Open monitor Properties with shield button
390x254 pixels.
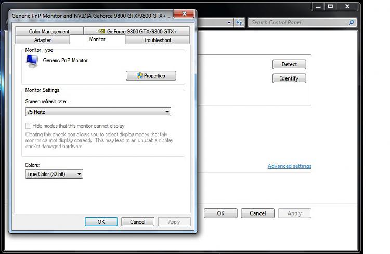pyautogui.click(x=151, y=75)
